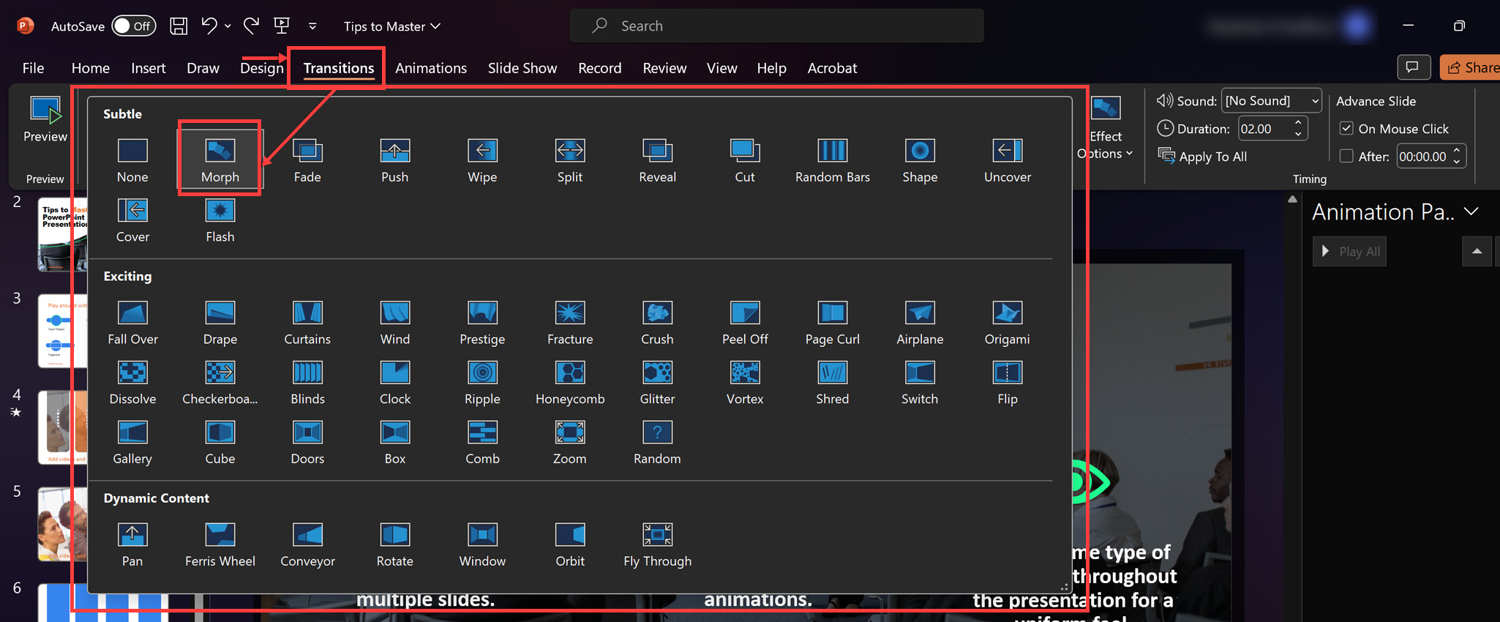Open the Slide Show tab
This screenshot has height=622, width=1500.
click(x=522, y=68)
